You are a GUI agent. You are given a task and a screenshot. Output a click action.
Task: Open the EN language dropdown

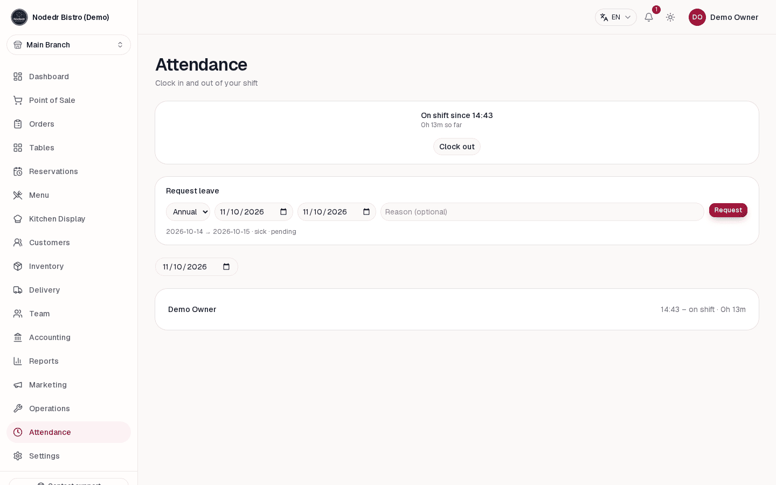[616, 17]
